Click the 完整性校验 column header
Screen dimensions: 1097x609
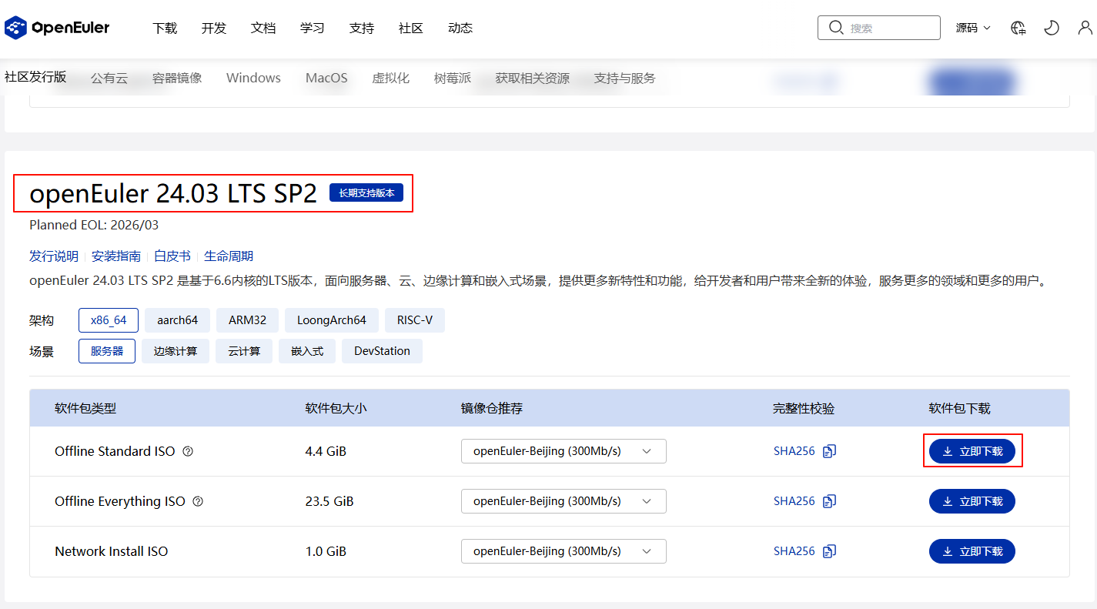pyautogui.click(x=804, y=408)
